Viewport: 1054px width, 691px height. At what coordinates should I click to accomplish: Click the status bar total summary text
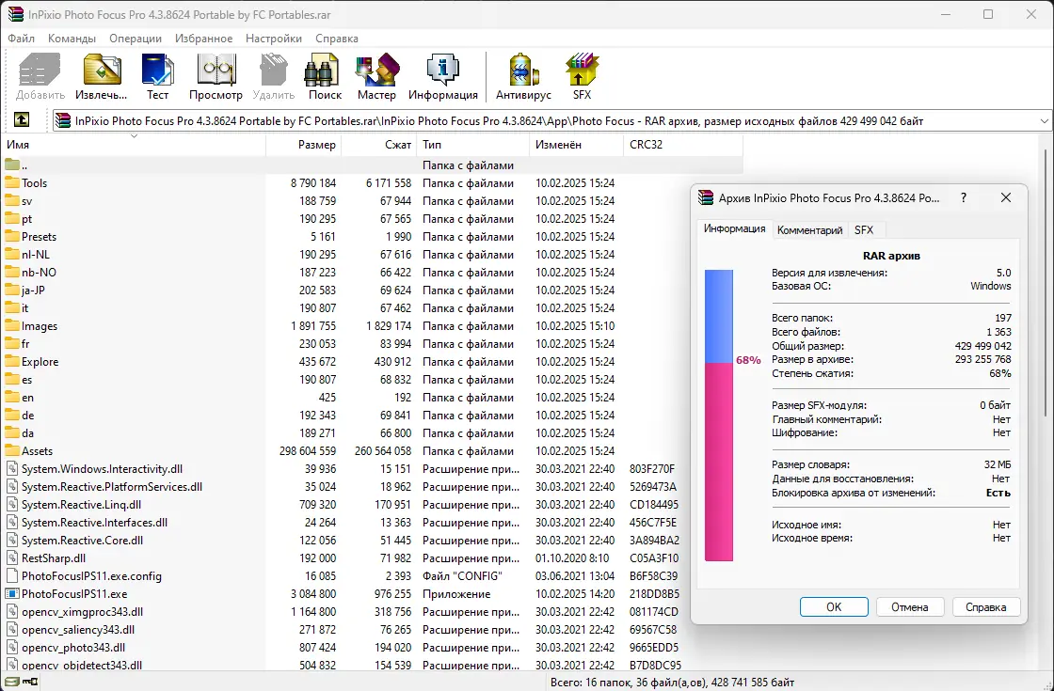click(x=672, y=683)
